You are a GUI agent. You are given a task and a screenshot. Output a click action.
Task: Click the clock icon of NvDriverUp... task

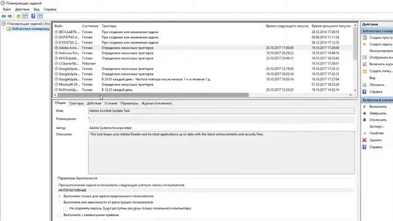pyautogui.click(x=56, y=90)
